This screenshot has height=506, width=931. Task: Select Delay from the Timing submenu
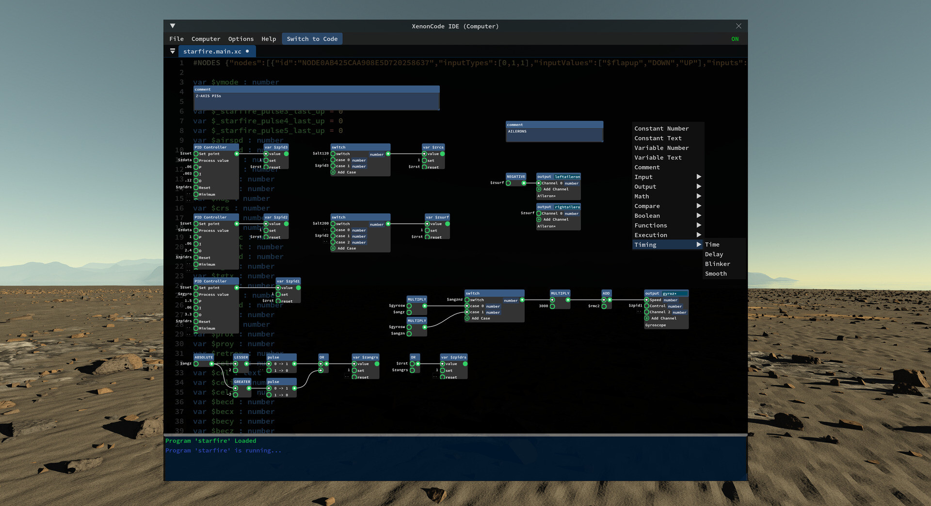pos(714,254)
